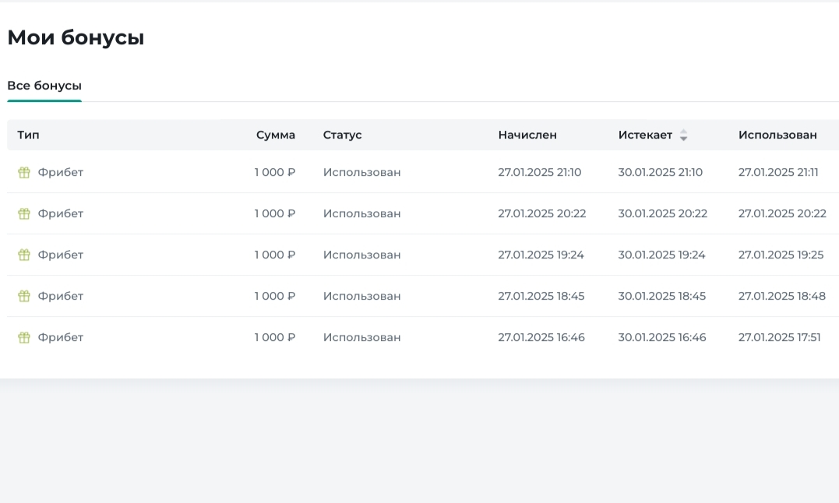The image size is (839, 503).
Task: Click the Использован column header
Action: pyautogui.click(x=777, y=135)
